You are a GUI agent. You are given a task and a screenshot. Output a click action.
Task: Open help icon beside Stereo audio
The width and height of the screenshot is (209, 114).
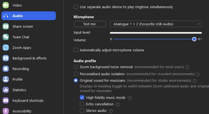111,111
